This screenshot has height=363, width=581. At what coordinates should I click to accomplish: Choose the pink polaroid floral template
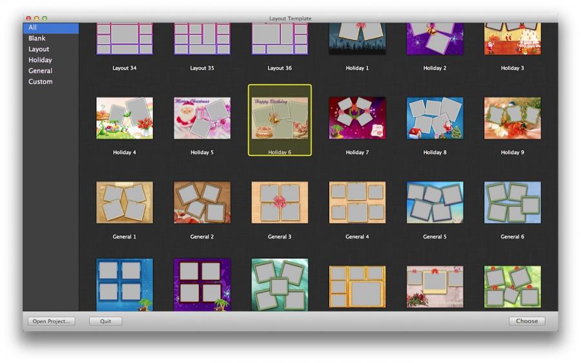point(435,287)
